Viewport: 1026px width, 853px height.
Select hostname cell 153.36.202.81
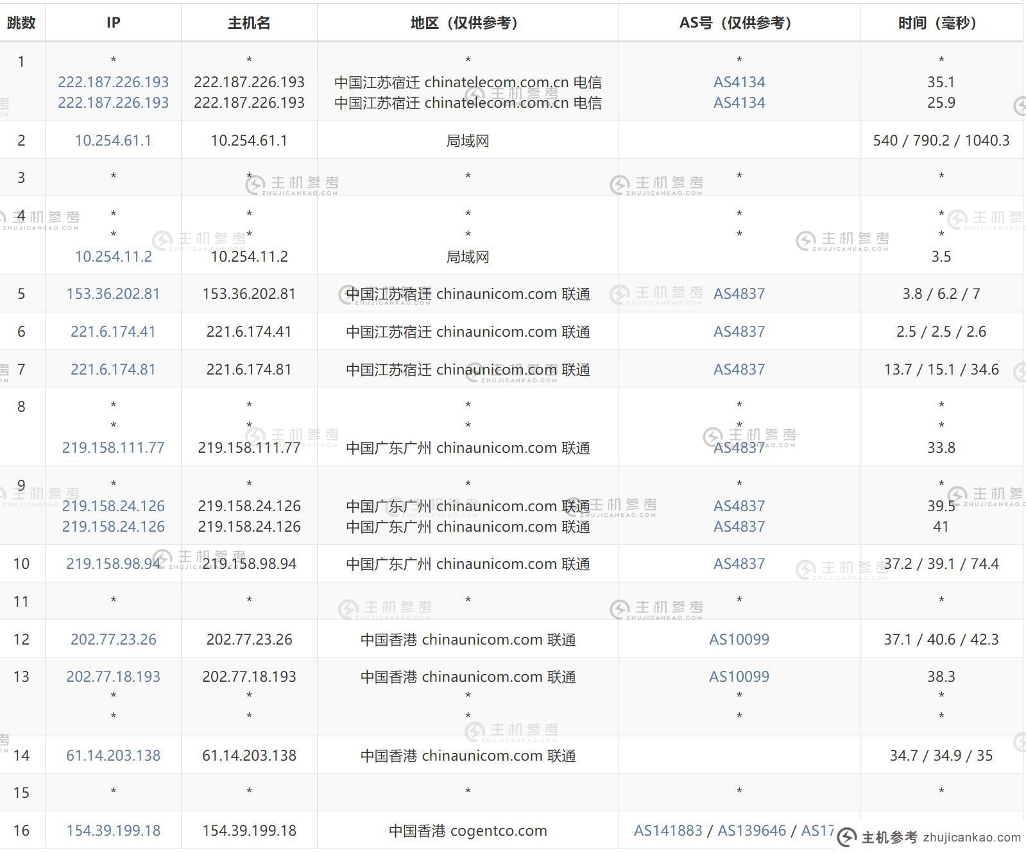249,294
